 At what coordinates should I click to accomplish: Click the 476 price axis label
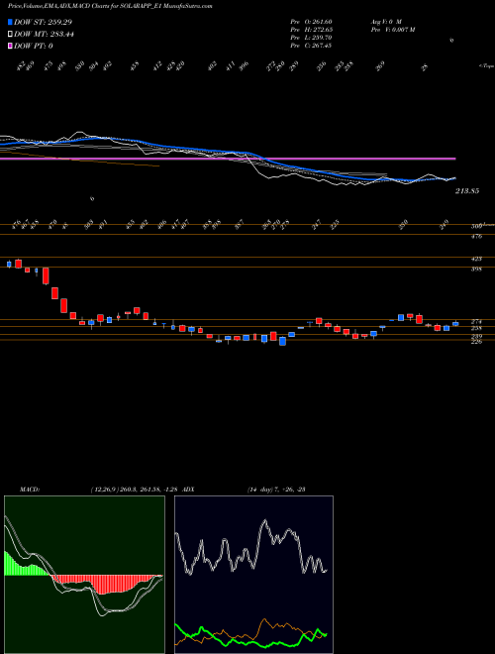476,236
